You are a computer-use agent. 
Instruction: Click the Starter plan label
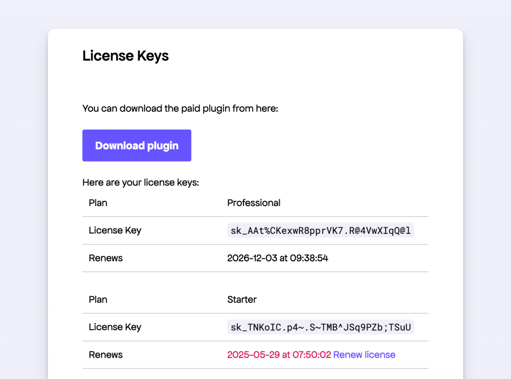242,299
